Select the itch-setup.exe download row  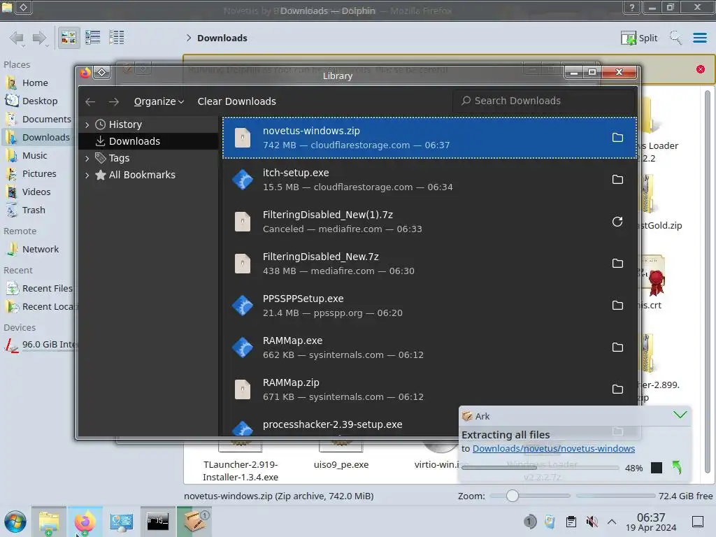[x=429, y=180]
